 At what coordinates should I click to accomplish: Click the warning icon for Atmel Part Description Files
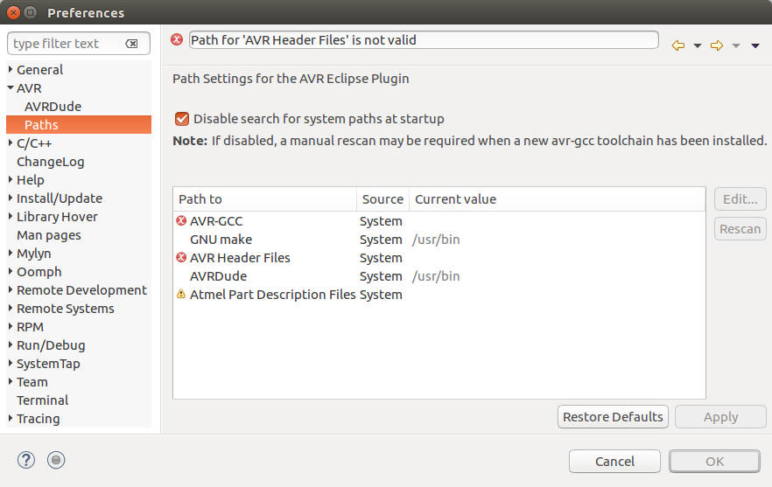click(x=181, y=295)
